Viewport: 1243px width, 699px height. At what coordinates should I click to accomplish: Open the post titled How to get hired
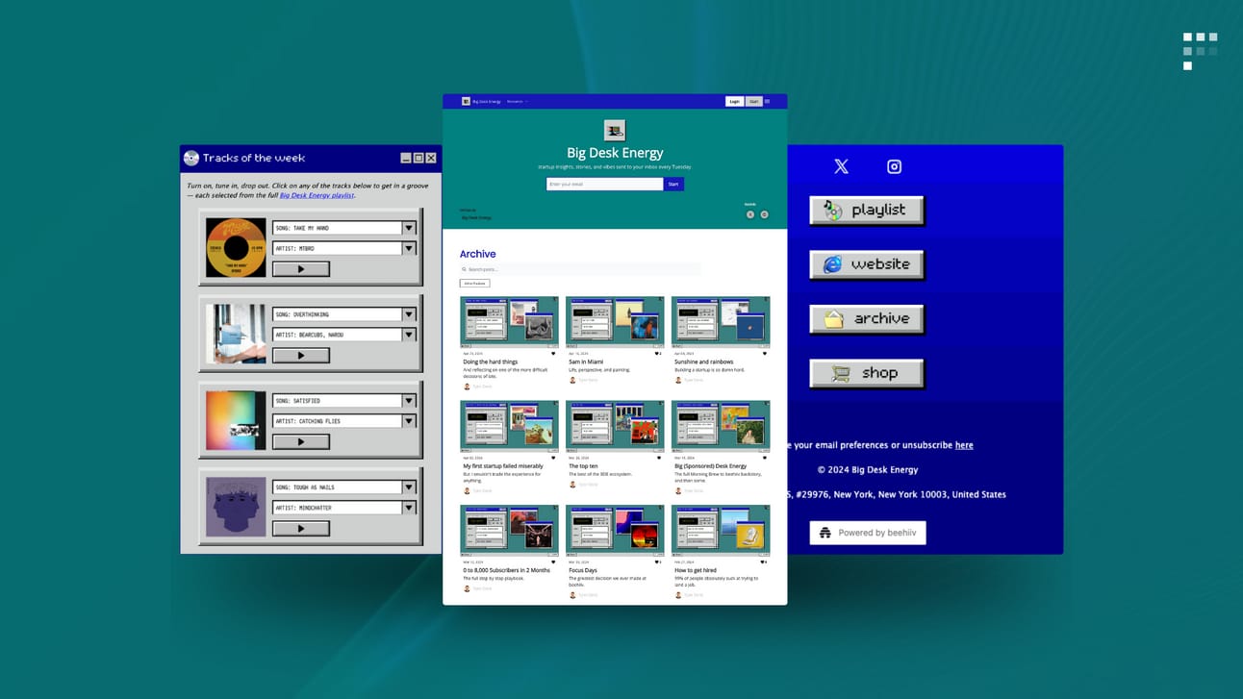click(696, 570)
